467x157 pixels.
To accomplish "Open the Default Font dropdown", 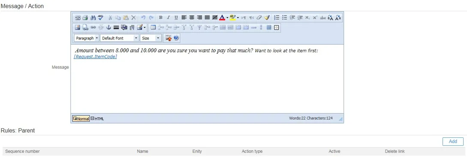I will 120,38.
